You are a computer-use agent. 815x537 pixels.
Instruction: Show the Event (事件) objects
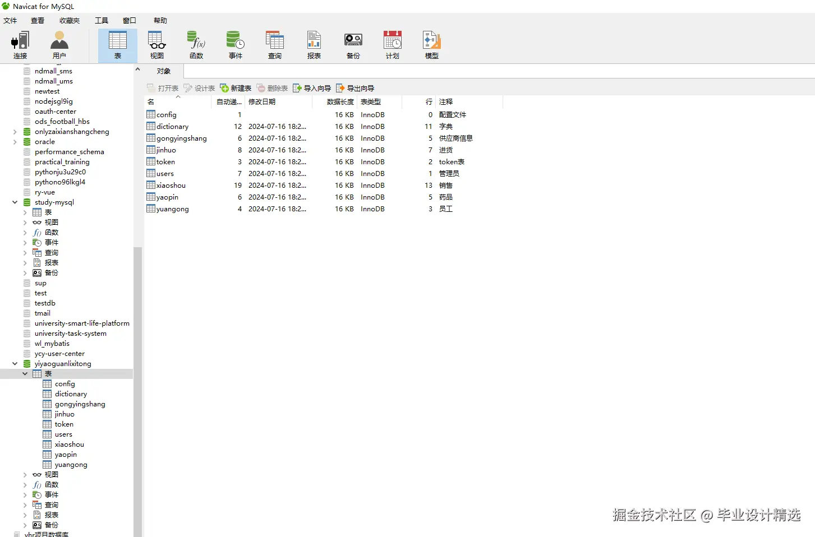[x=236, y=45]
